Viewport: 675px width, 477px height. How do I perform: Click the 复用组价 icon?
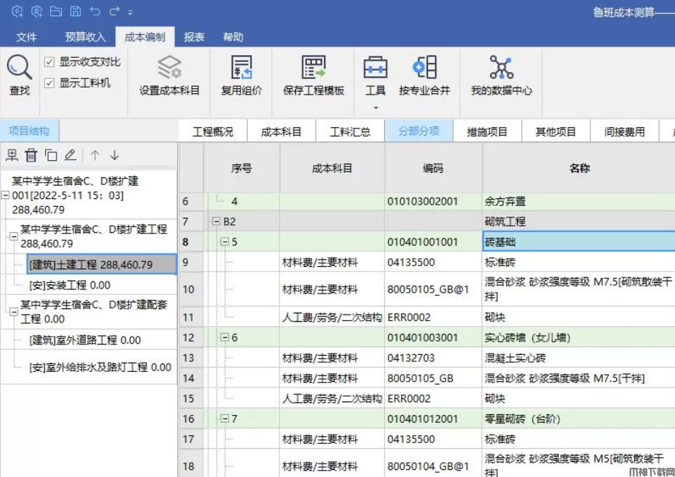point(241,68)
